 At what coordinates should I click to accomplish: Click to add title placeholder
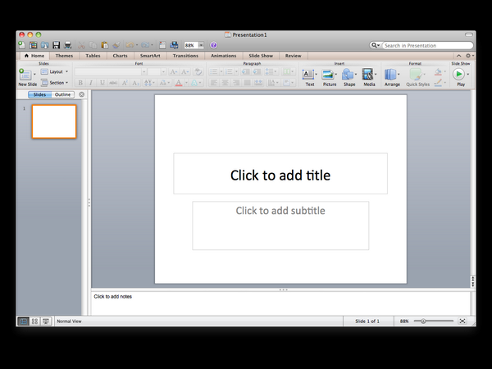tap(280, 175)
